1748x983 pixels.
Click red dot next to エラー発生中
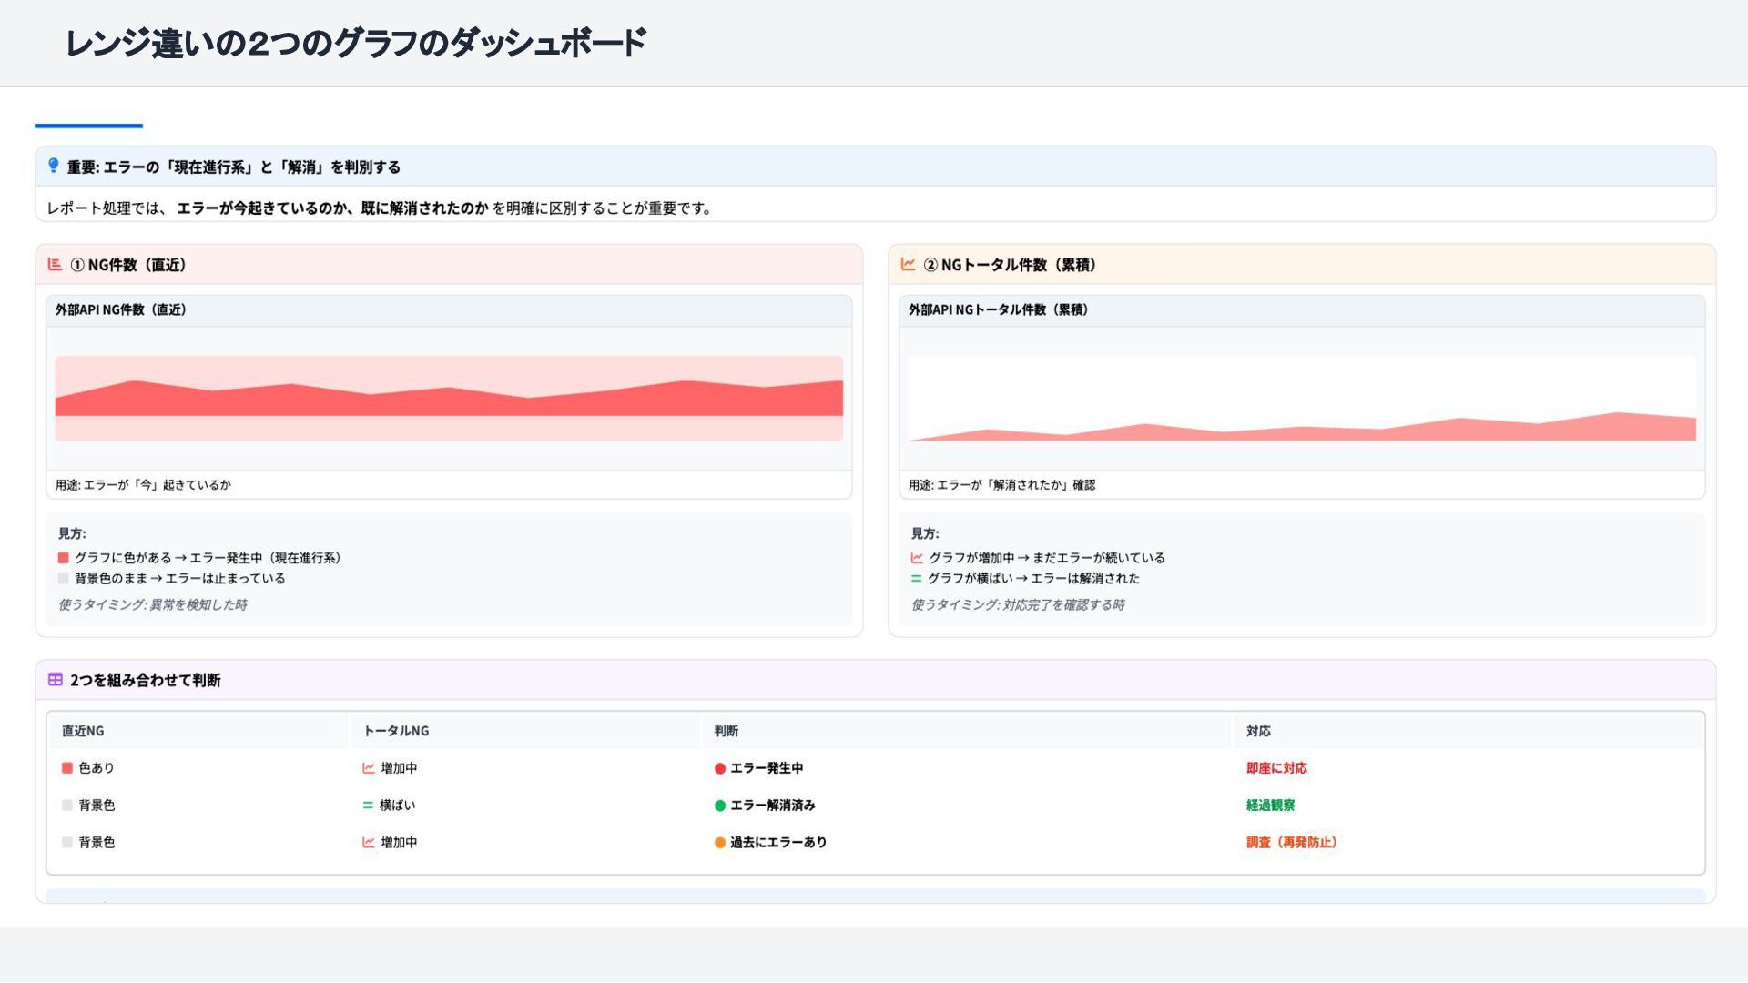coord(720,769)
